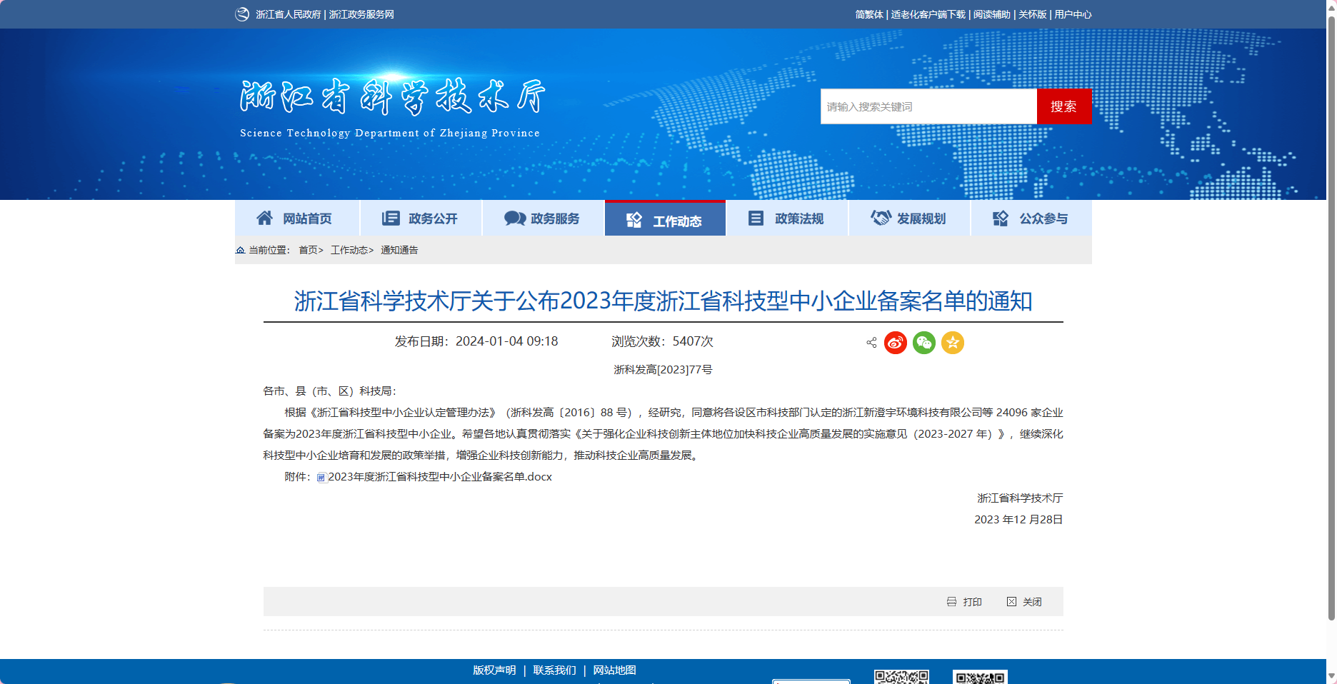Open the 政务服务 navigation tab
The width and height of the screenshot is (1337, 684).
click(x=543, y=218)
